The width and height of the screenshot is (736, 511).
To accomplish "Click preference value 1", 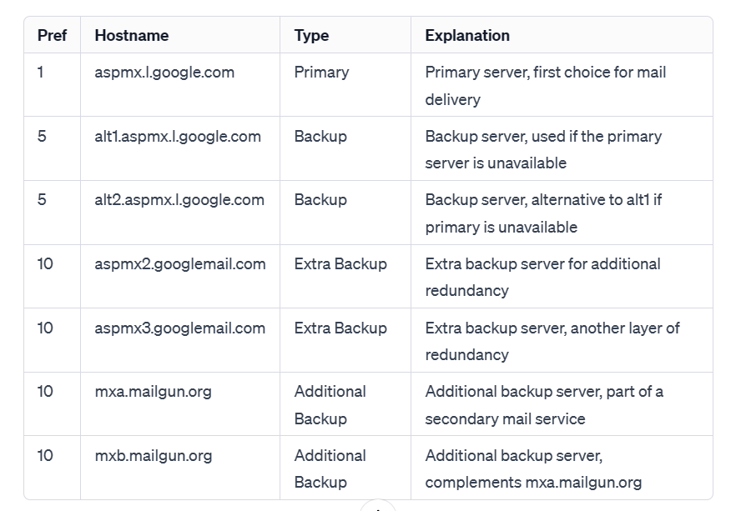I will pyautogui.click(x=41, y=73).
